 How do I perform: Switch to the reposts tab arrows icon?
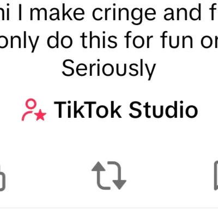pos(109,175)
